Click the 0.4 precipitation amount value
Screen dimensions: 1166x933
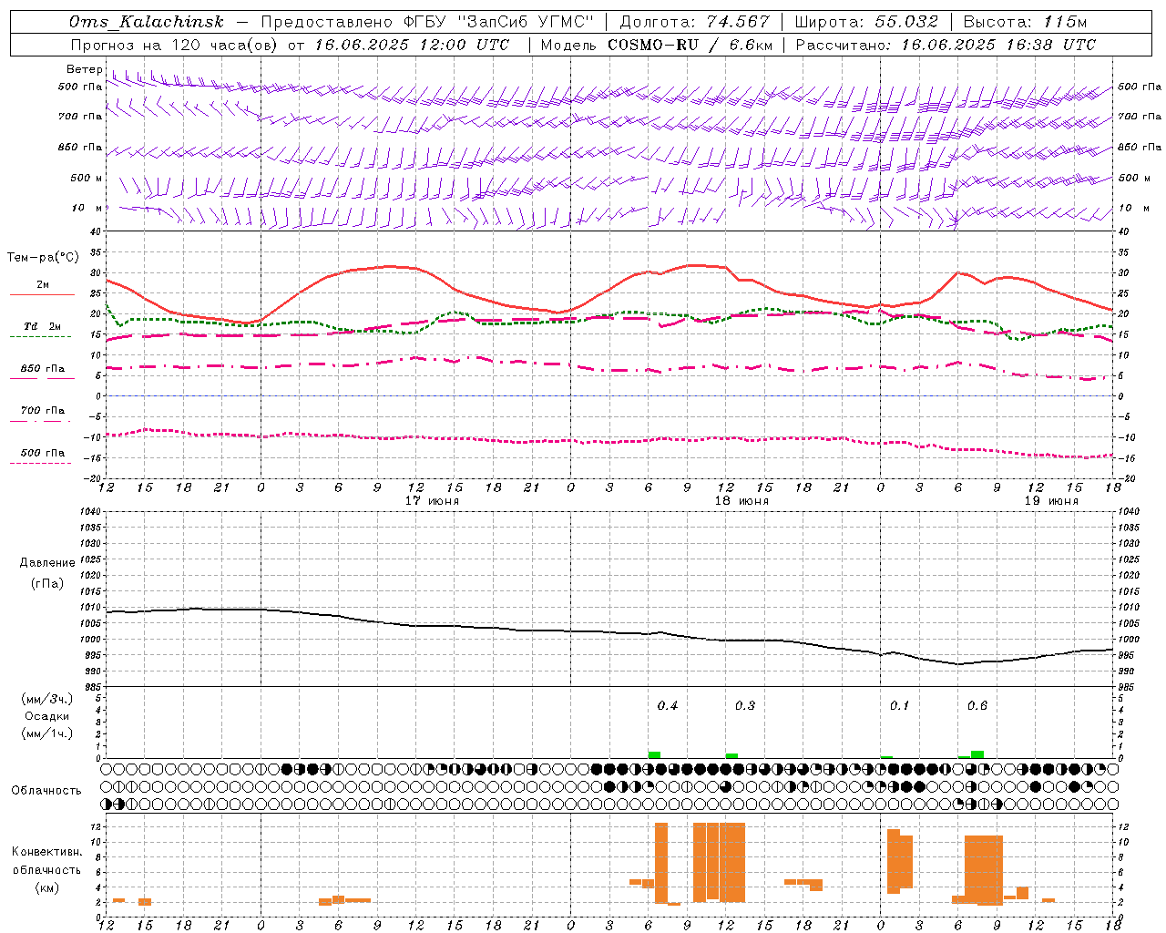click(x=668, y=705)
